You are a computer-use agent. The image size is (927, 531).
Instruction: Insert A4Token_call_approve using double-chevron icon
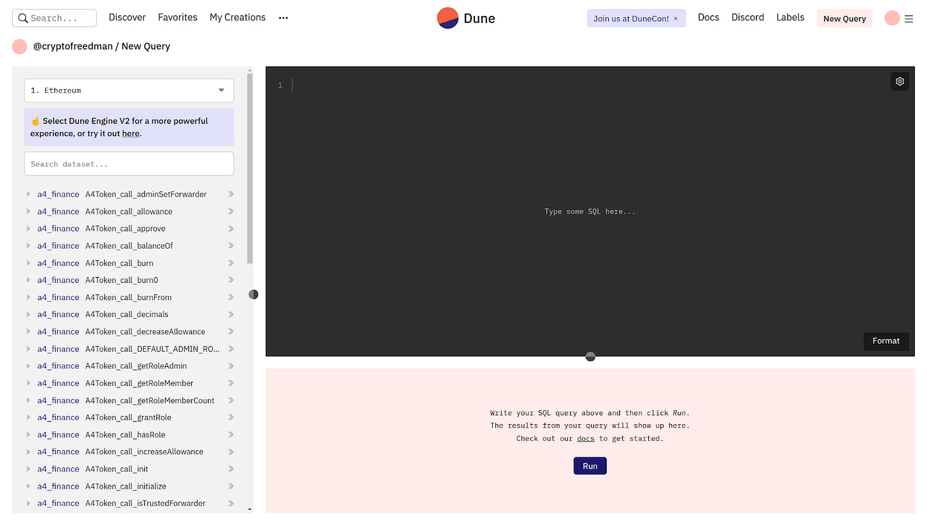pyautogui.click(x=230, y=228)
